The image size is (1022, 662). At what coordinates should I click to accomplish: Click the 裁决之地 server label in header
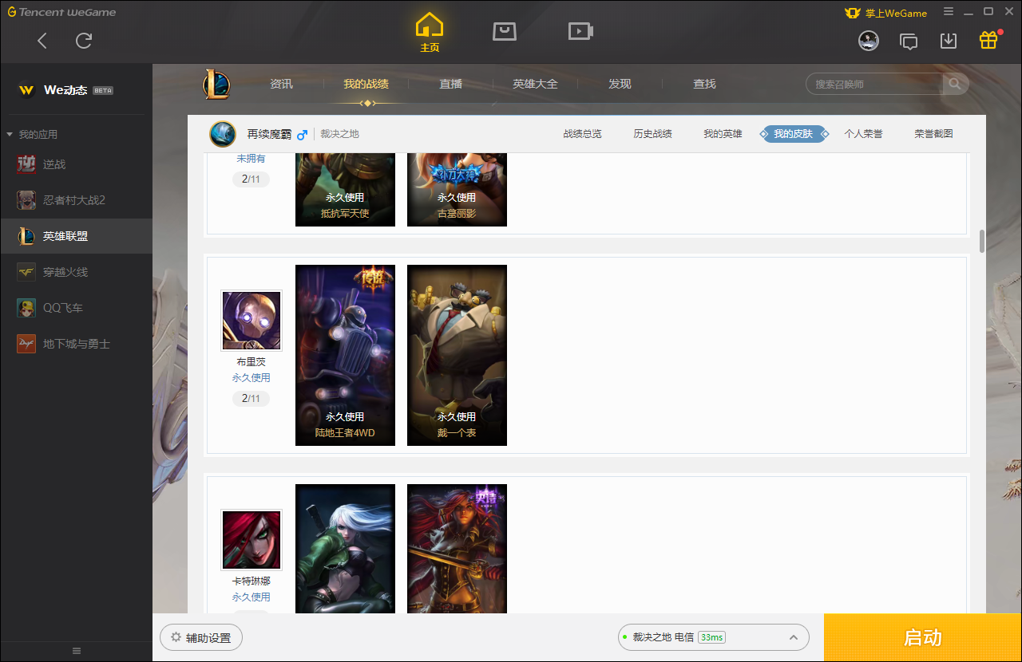[339, 134]
